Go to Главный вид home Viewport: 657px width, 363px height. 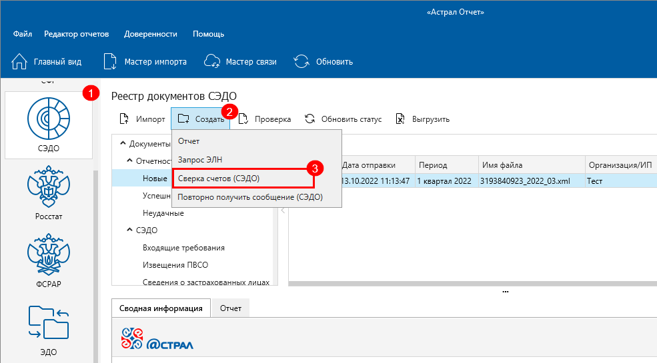[47, 62]
